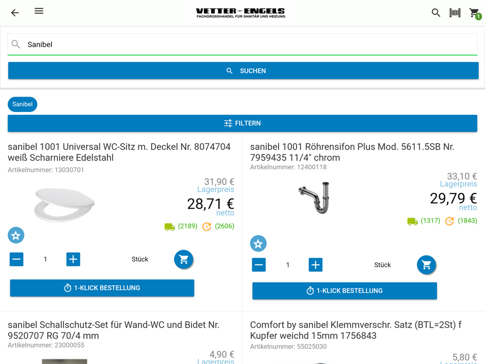Click the Röhrensifon Stück unit label

pos(382,265)
